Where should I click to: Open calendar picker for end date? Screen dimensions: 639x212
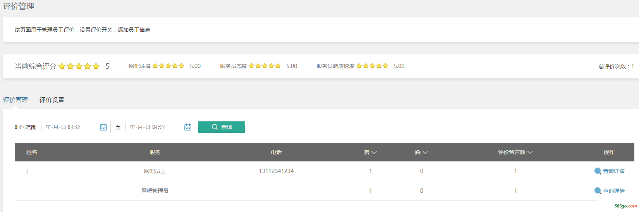click(188, 127)
